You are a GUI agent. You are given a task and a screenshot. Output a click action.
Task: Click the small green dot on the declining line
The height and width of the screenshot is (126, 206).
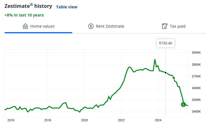[x=174, y=78]
